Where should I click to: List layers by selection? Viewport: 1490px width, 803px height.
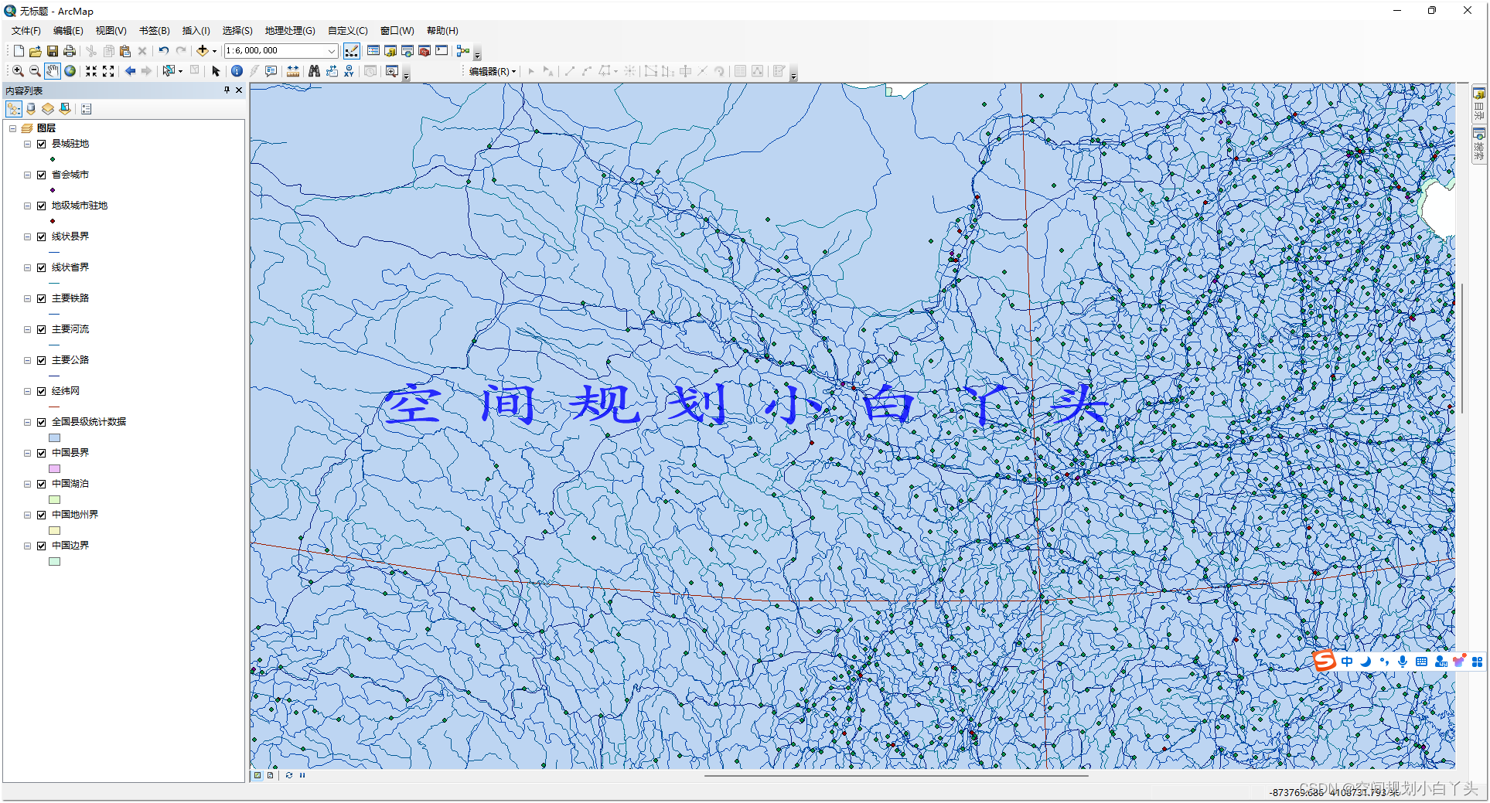[x=65, y=109]
